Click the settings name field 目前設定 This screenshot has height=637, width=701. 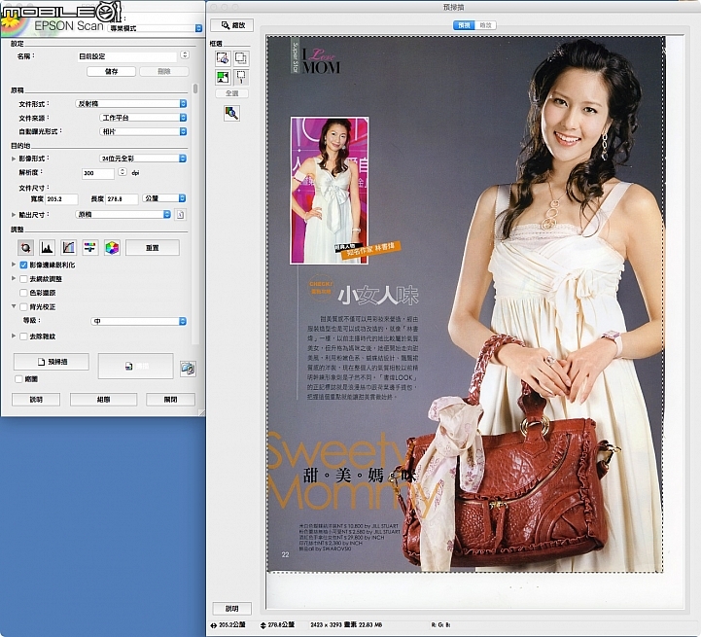click(127, 56)
